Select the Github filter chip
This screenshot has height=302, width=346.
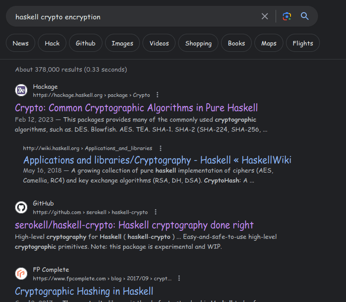pyautogui.click(x=86, y=43)
